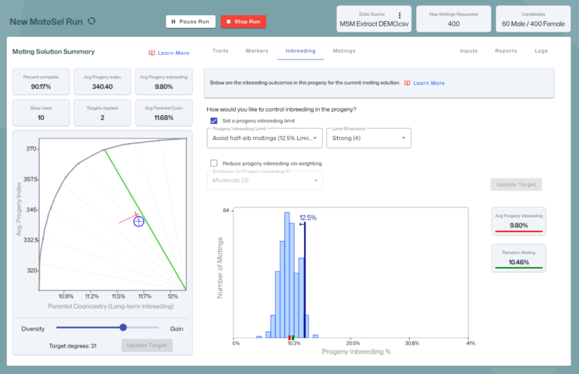Image resolution: width=579 pixels, height=374 pixels.
Task: Open the Reports section
Action: click(x=506, y=51)
